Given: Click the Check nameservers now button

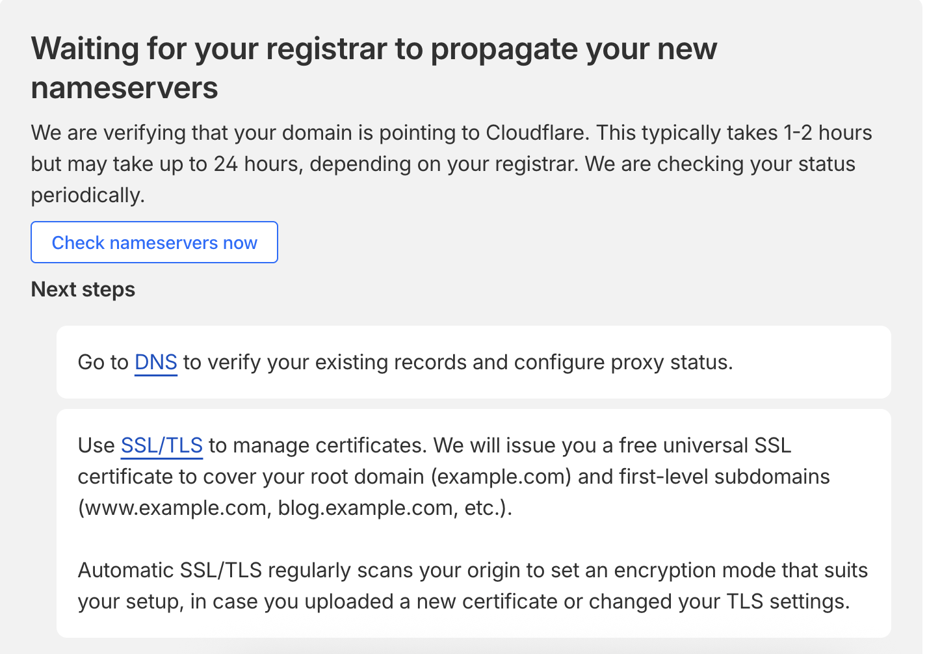Looking at the screenshot, I should [x=155, y=242].
